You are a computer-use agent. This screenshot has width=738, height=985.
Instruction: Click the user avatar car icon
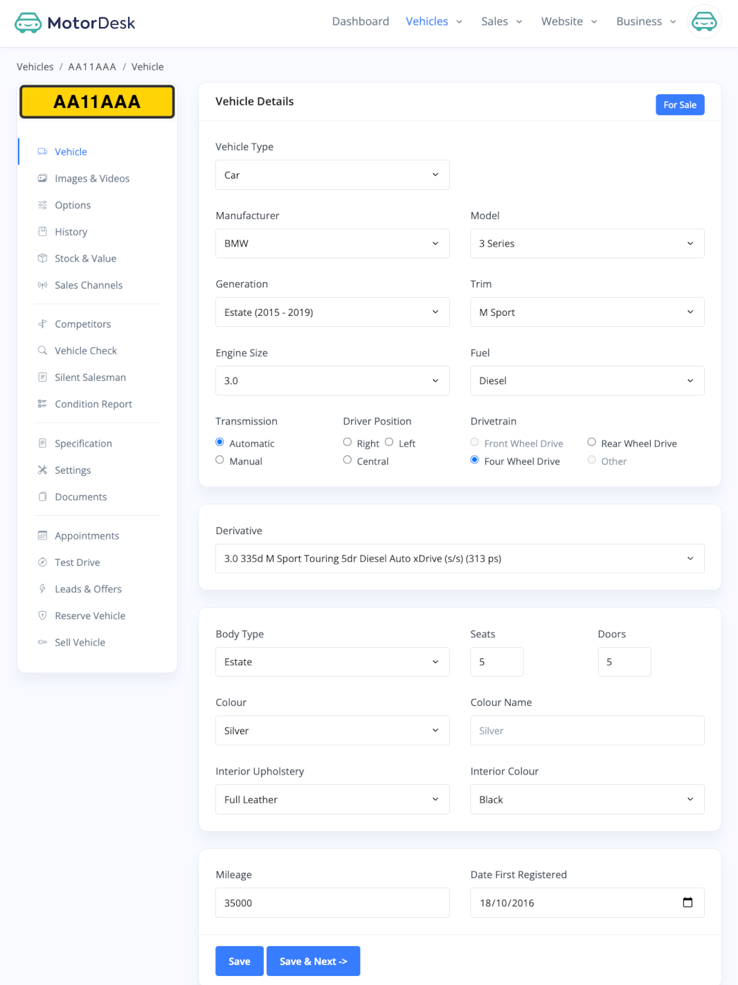click(x=704, y=21)
